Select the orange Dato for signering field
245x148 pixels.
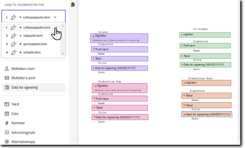207,114
